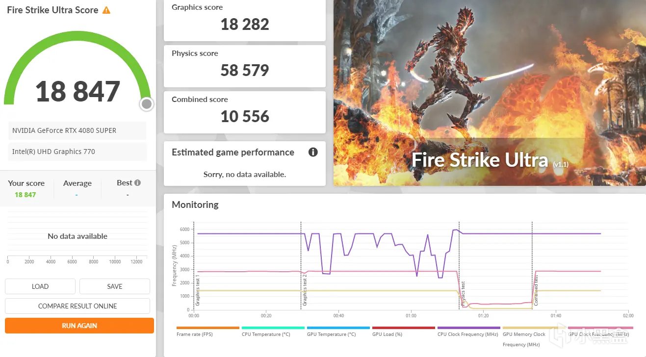Click the 6000 label on the frequency axis
The width and height of the screenshot is (646, 357).
point(184,229)
